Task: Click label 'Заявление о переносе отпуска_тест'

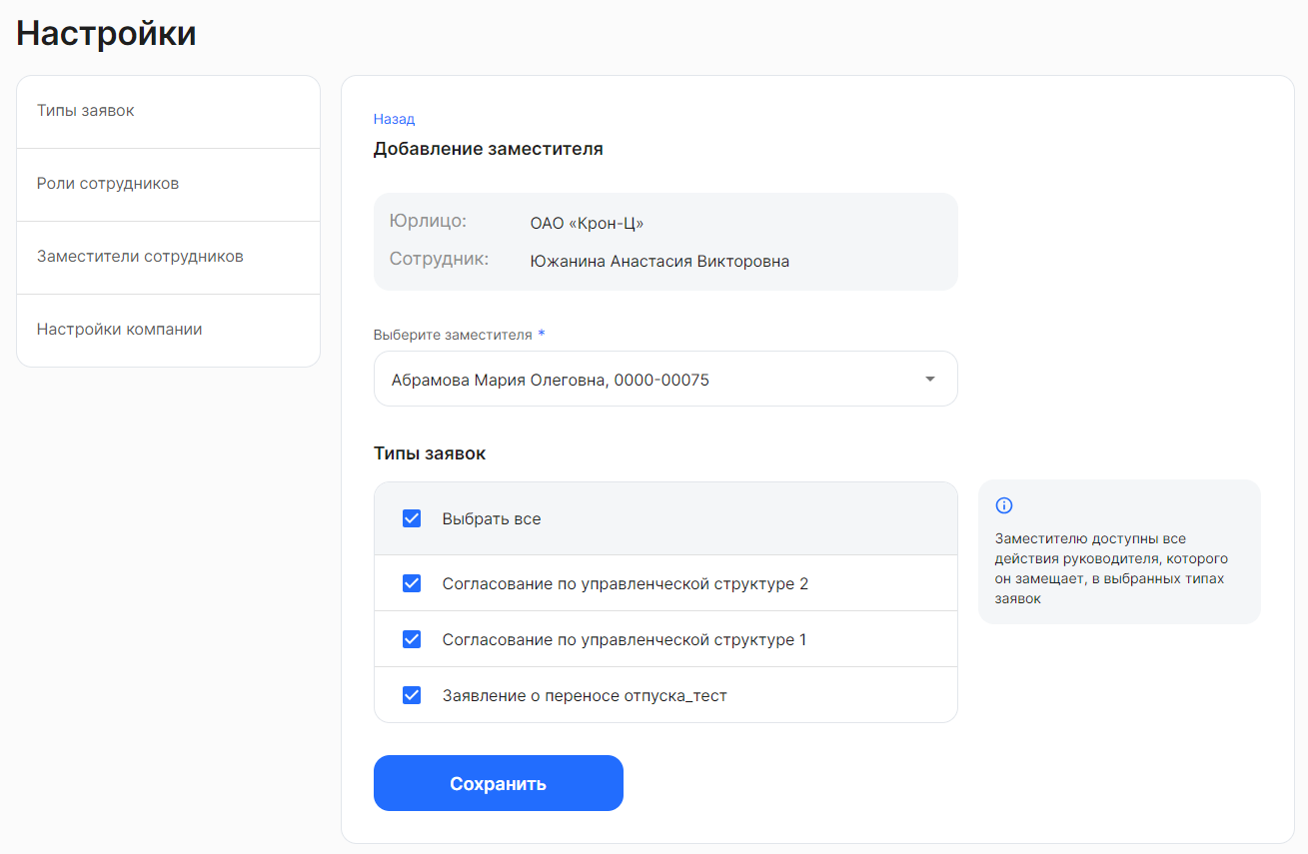Action: (x=585, y=696)
